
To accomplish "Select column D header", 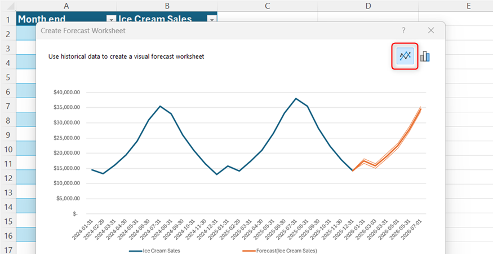I will tap(368, 6).
